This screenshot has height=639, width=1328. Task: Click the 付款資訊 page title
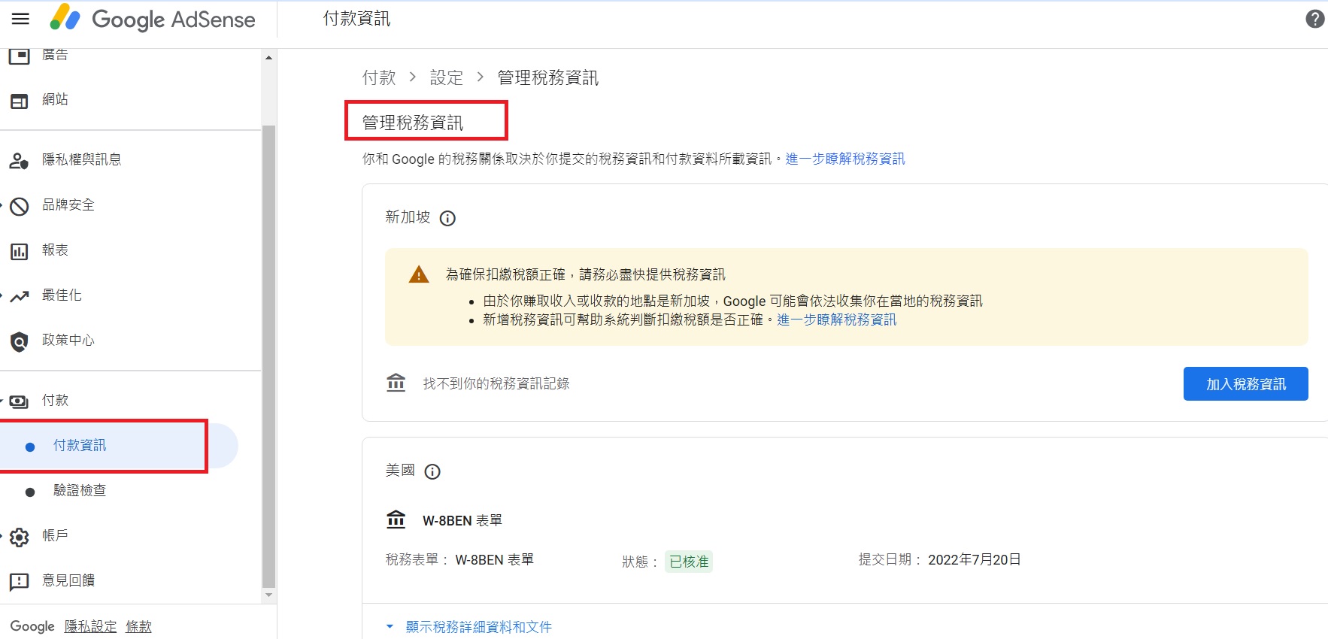coord(357,19)
